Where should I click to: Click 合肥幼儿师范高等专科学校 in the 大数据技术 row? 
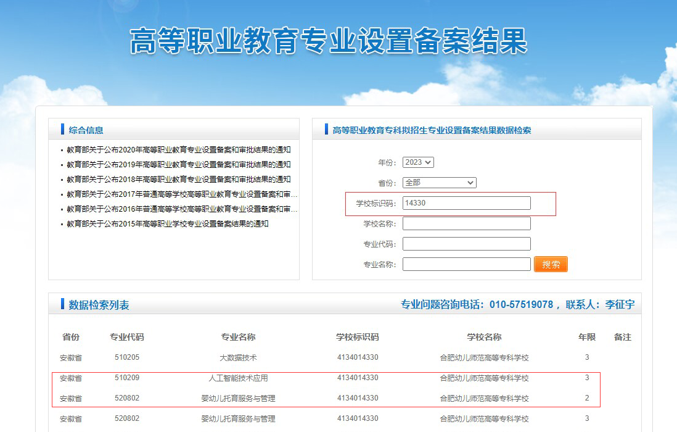484,358
